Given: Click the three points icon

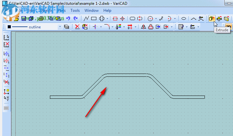Looking at the screenshot, I should pyautogui.click(x=161, y=18).
